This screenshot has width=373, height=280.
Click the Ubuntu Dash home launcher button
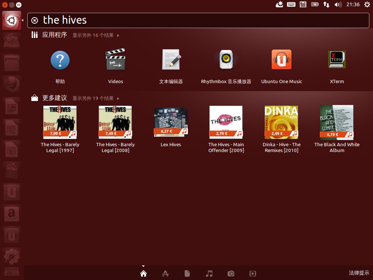tap(12, 20)
